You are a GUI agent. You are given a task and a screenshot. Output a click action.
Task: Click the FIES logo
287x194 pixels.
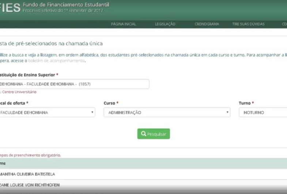pyautogui.click(x=10, y=8)
